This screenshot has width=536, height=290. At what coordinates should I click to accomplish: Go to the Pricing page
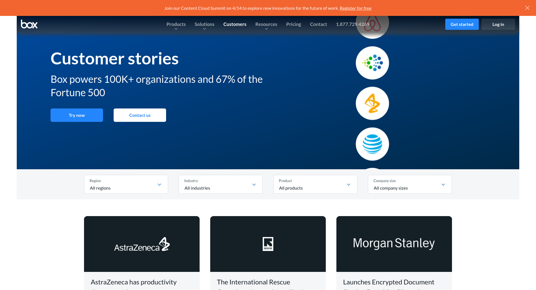(293, 24)
